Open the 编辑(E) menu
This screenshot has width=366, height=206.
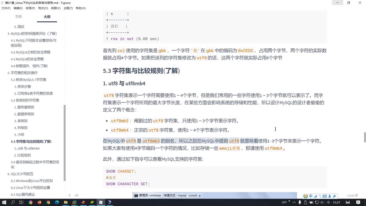point(18,8)
